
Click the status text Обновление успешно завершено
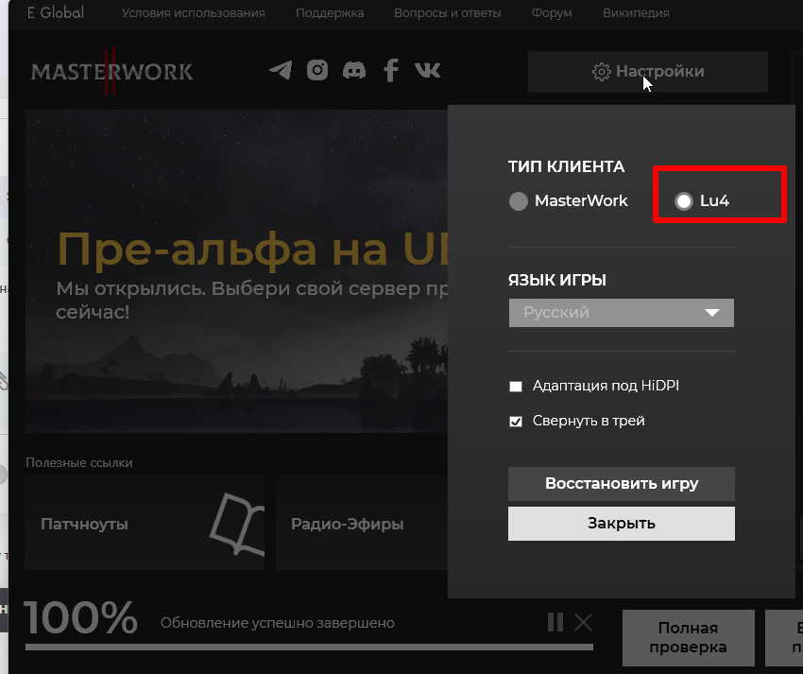coord(278,623)
